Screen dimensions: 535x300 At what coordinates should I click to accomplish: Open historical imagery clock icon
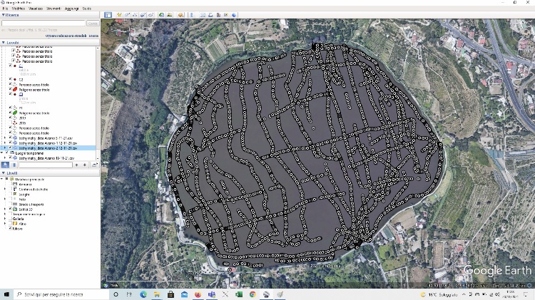click(161, 15)
